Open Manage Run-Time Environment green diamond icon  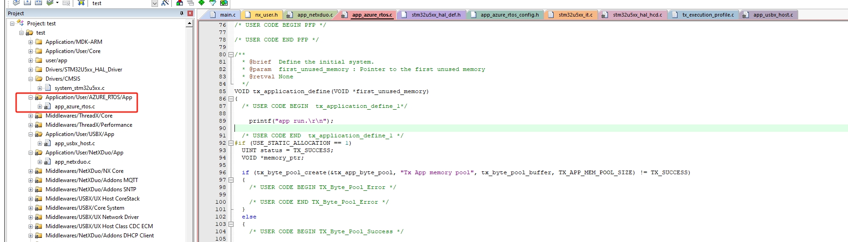(201, 3)
